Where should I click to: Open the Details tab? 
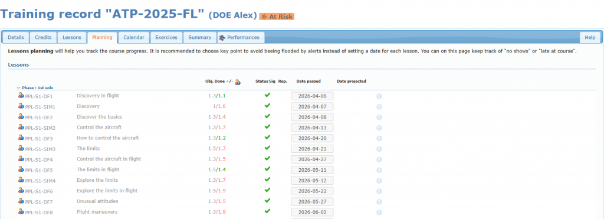(x=16, y=37)
